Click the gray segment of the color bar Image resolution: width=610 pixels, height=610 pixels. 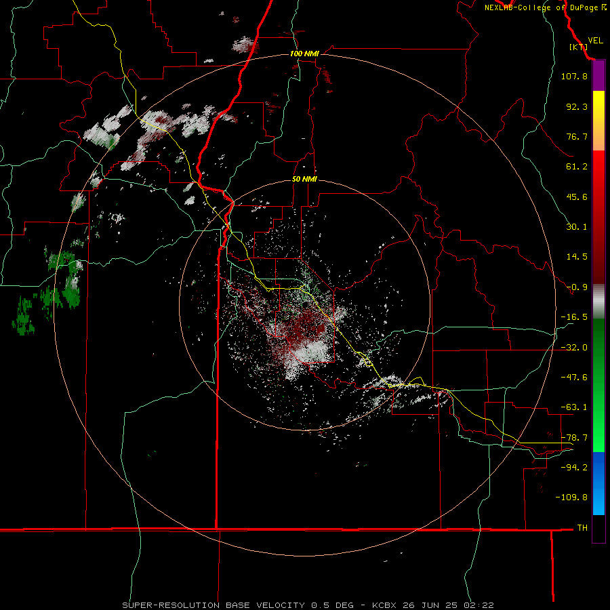pyautogui.click(x=598, y=302)
